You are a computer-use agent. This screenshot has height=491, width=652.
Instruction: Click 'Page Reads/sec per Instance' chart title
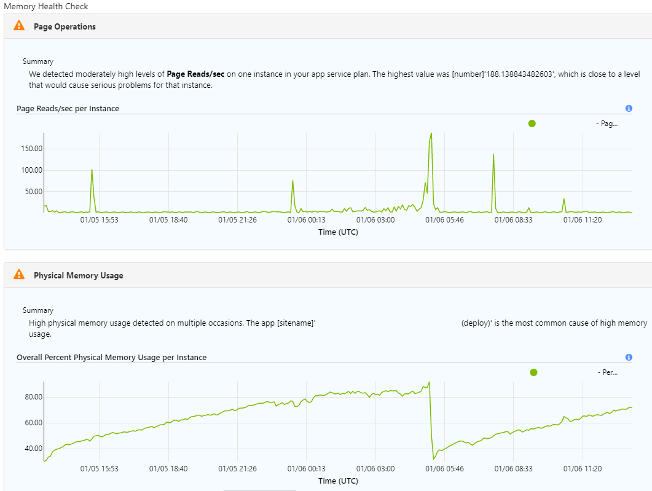(x=68, y=109)
